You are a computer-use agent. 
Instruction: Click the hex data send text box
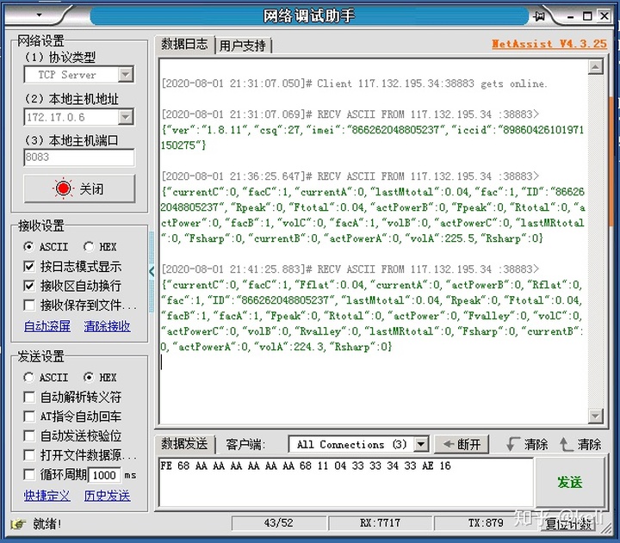(x=346, y=482)
